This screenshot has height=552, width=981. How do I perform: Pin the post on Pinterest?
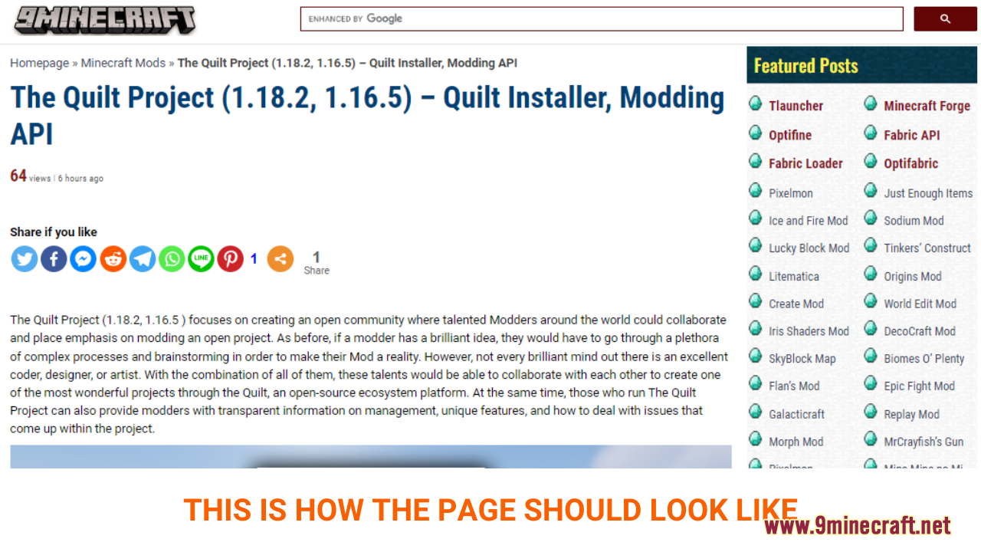point(230,259)
